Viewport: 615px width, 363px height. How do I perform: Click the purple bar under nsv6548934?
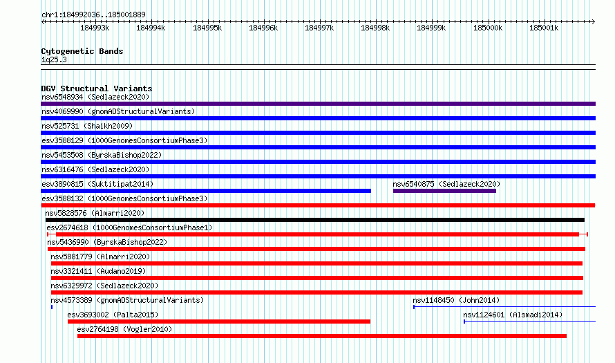[318, 104]
